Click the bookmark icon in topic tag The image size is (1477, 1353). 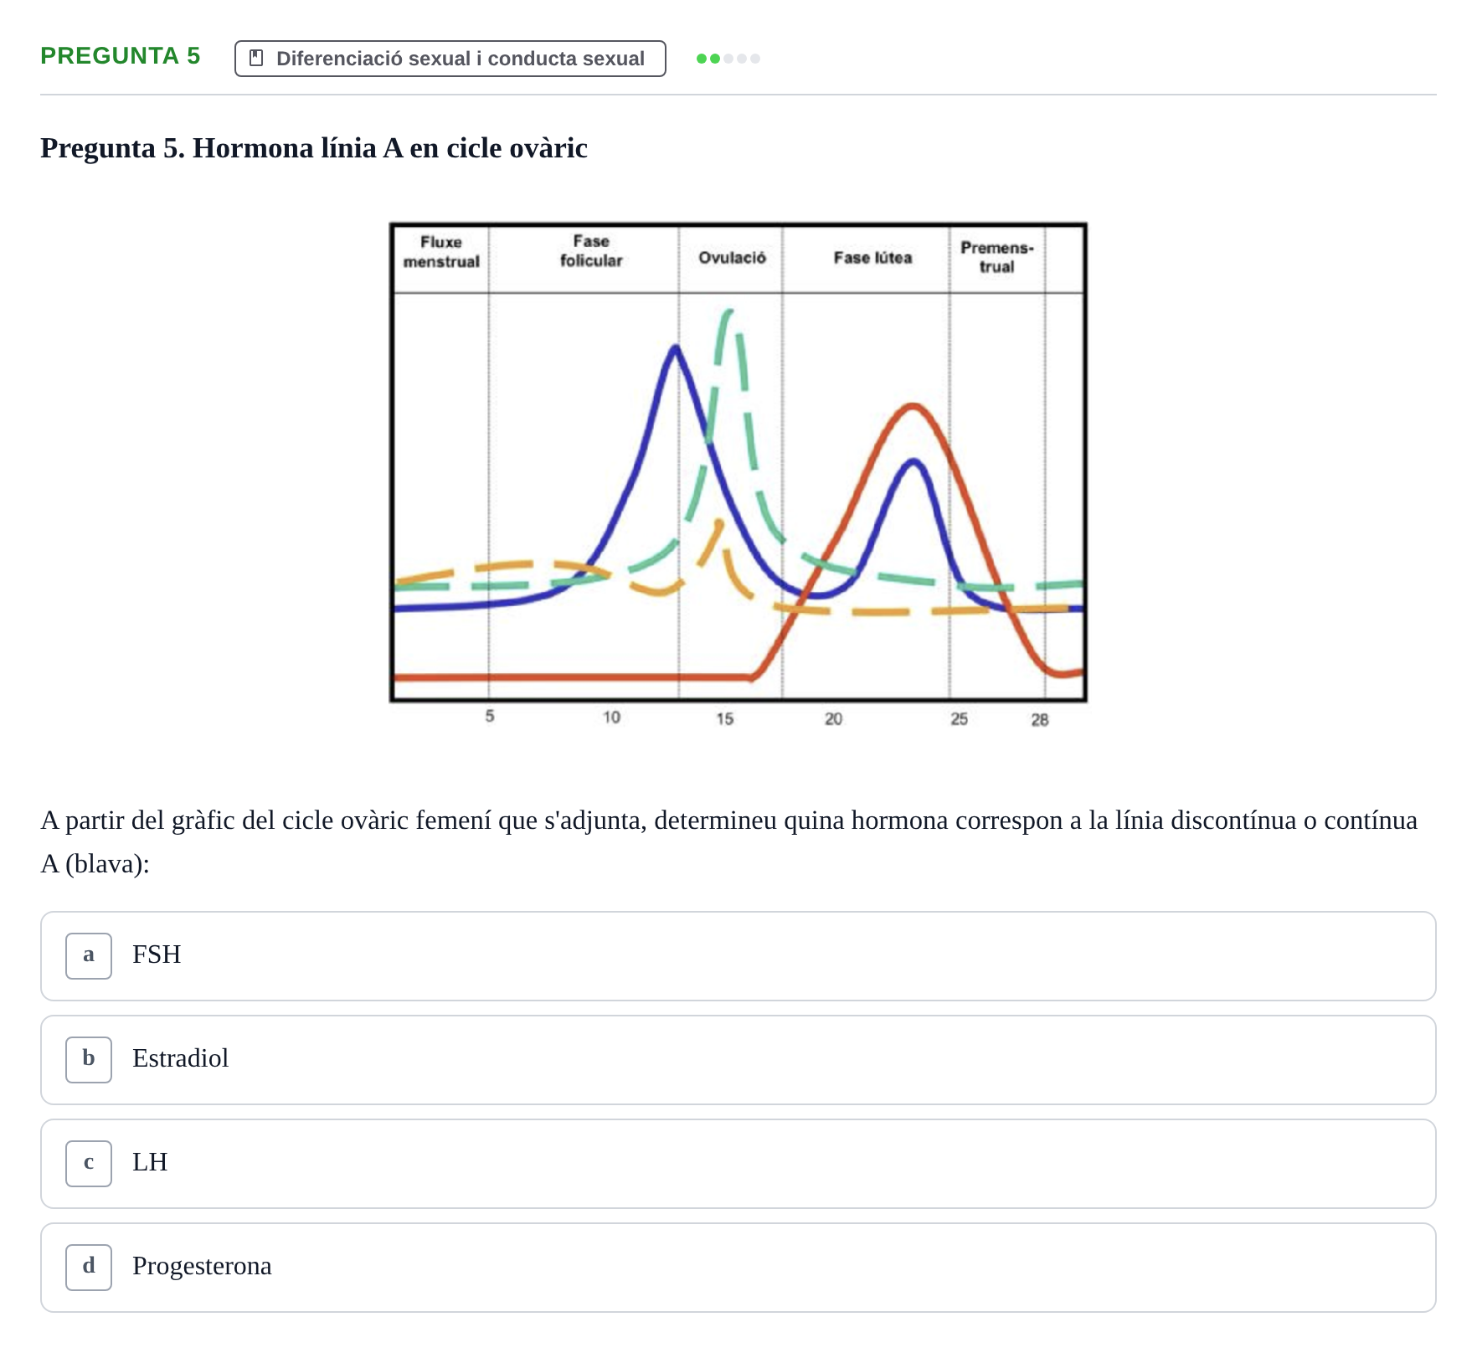257,59
